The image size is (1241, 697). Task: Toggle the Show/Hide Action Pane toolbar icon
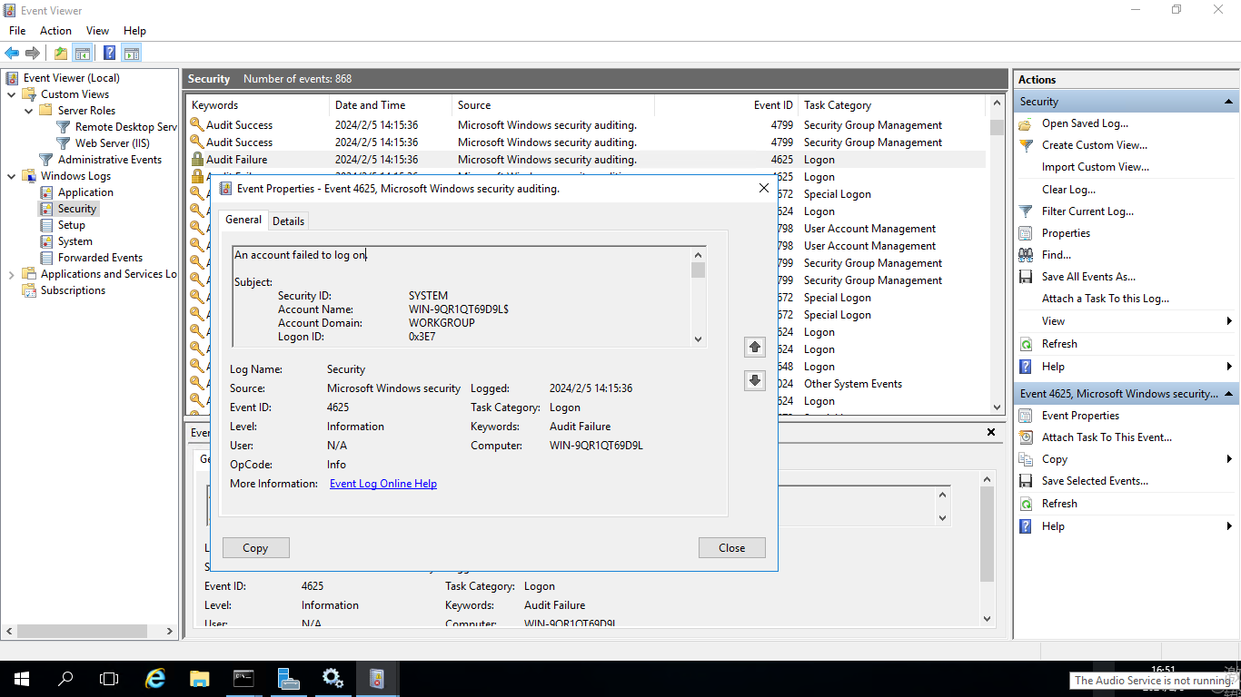pos(131,53)
